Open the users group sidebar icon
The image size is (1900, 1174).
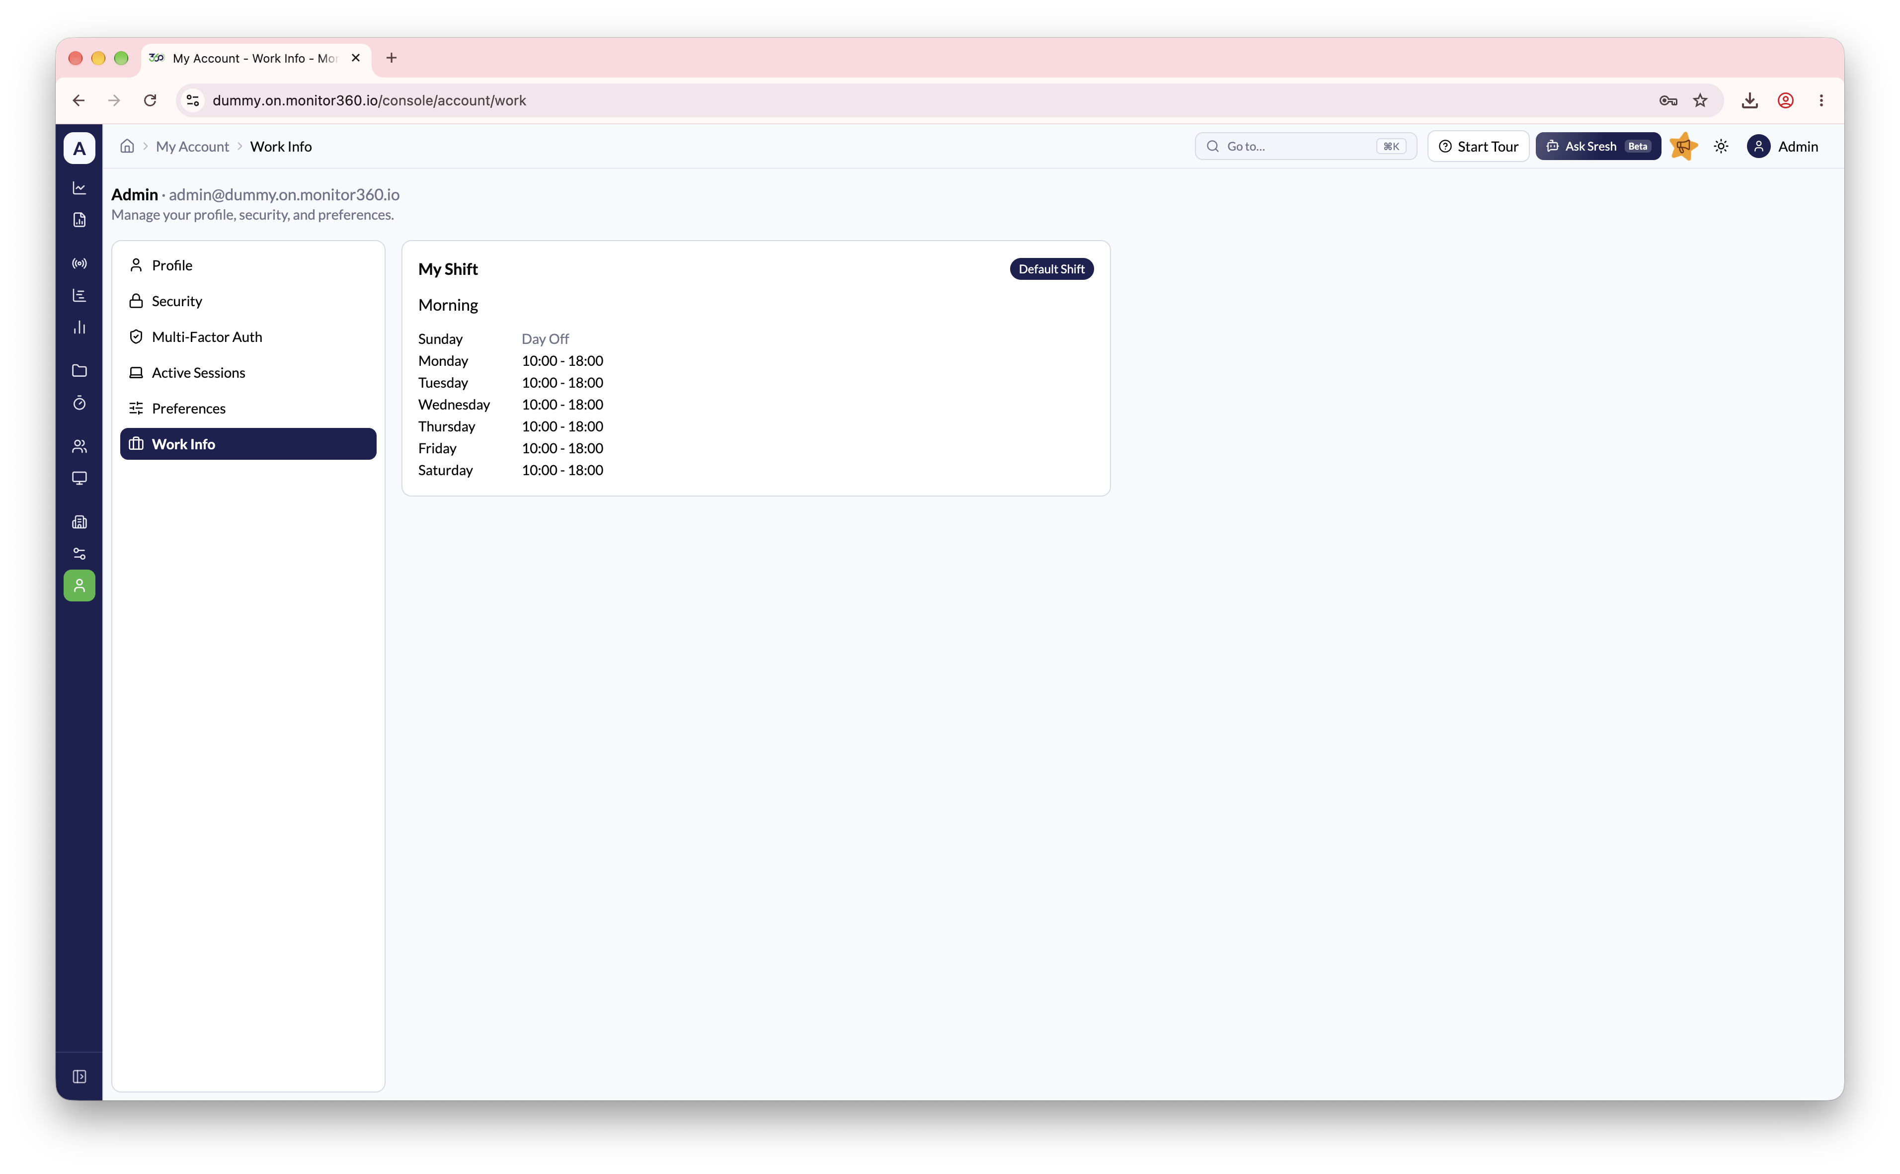coord(79,446)
